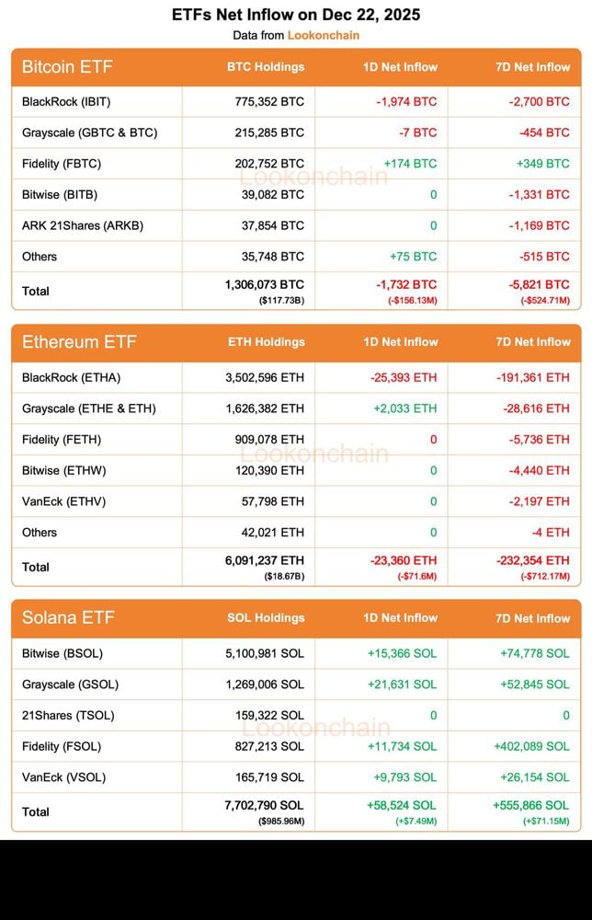Click the Solana ETF section header

pyautogui.click(x=68, y=617)
